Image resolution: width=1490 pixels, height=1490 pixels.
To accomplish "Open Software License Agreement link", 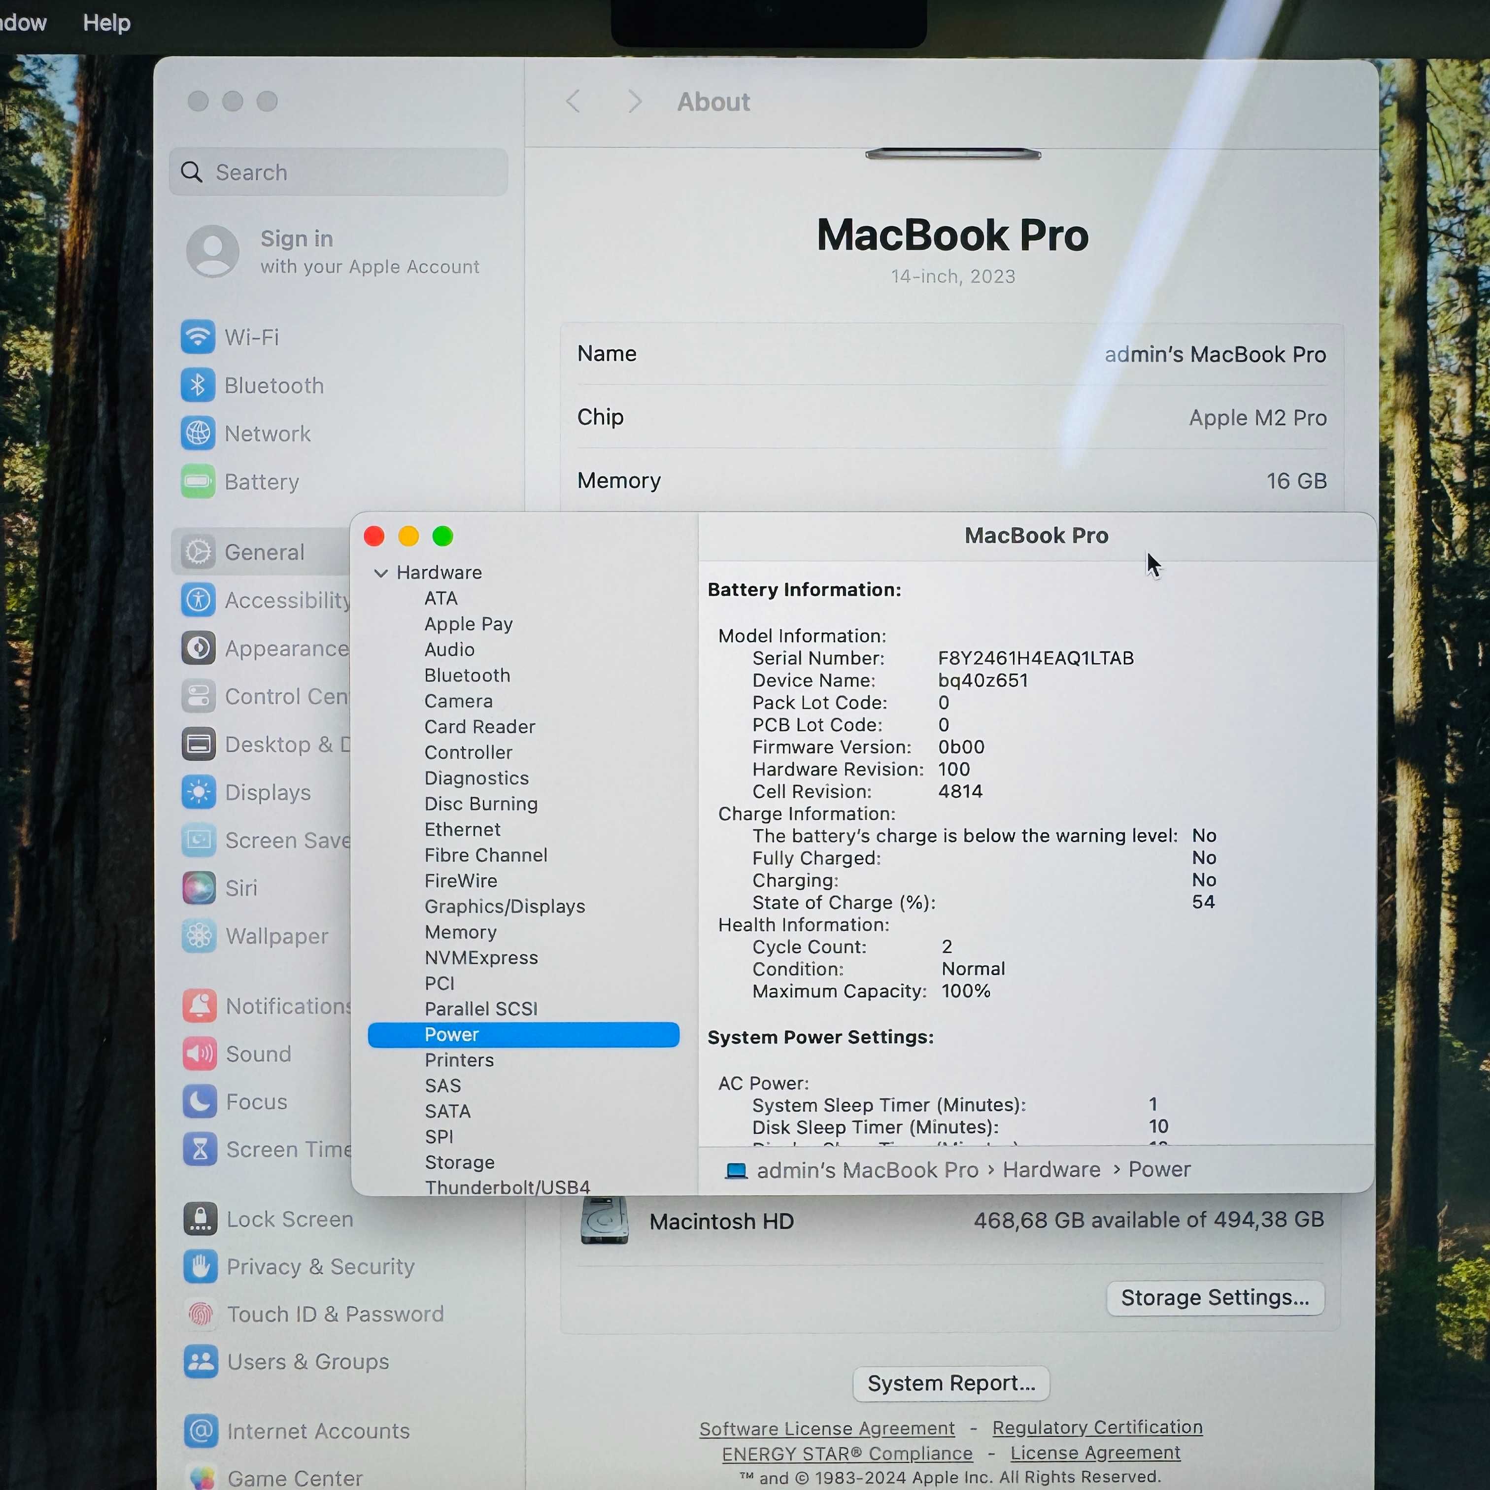I will point(827,1429).
